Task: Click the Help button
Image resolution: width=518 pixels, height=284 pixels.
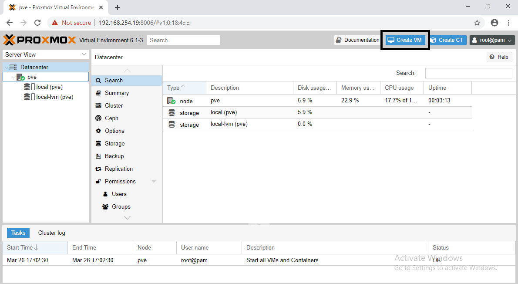Action: [x=499, y=57]
